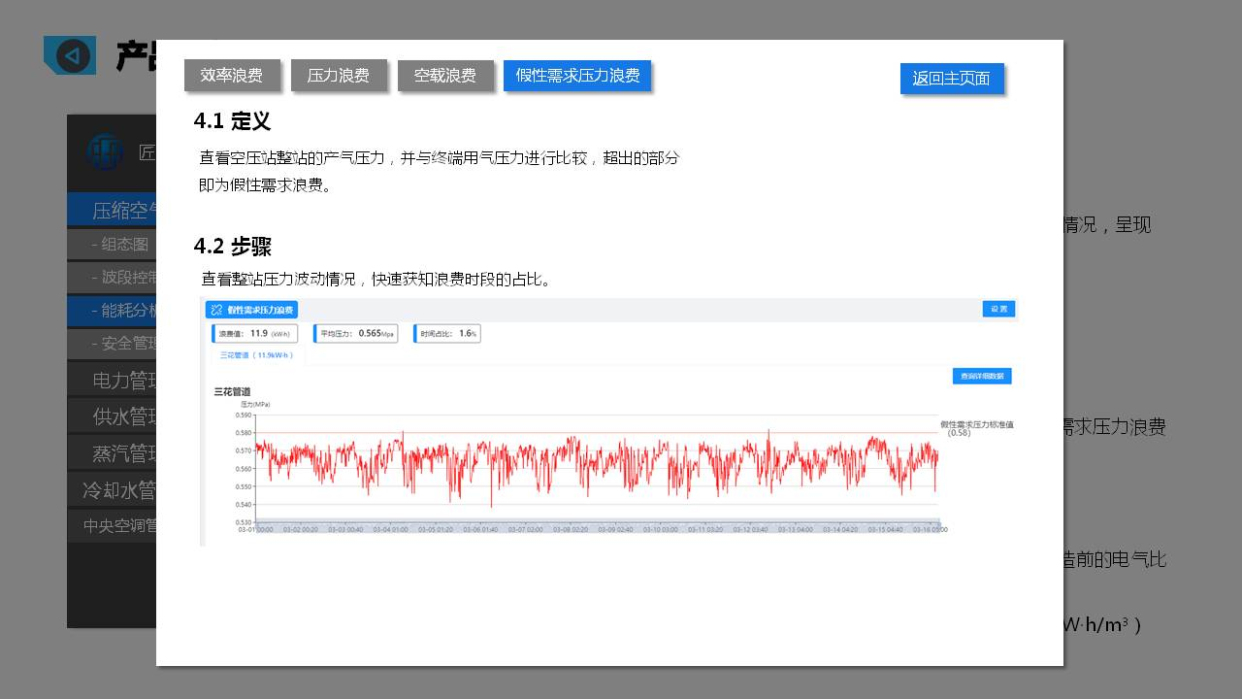Click the back arrow icon at top left
The image size is (1242, 699).
coord(71,55)
